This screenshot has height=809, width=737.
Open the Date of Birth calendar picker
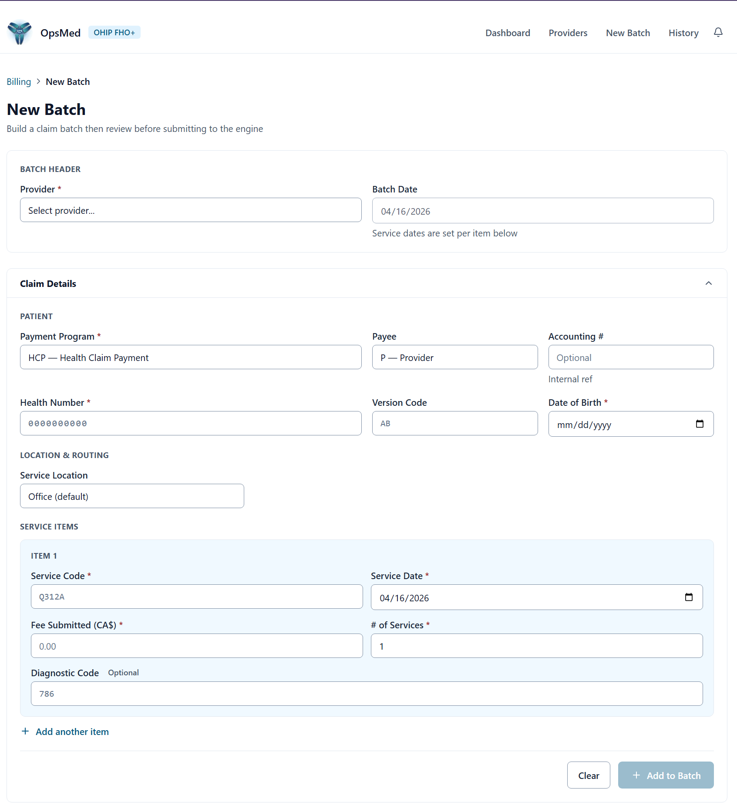(x=700, y=424)
